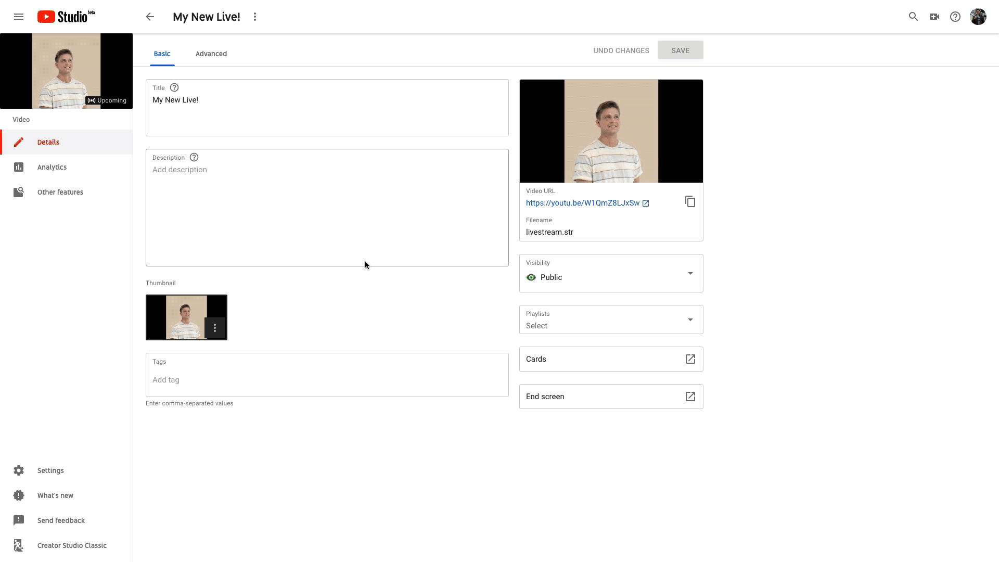Click the Creator Studio Classic icon
The width and height of the screenshot is (999, 562).
pos(19,545)
